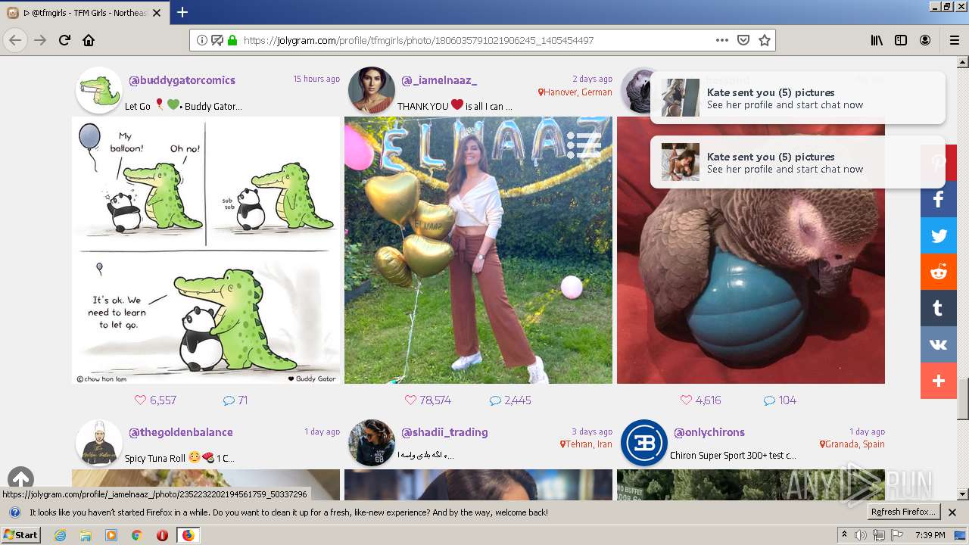Viewport: 969px width, 545px height.
Task: Click @buddygatorcomics avatar picture
Action: point(99,91)
